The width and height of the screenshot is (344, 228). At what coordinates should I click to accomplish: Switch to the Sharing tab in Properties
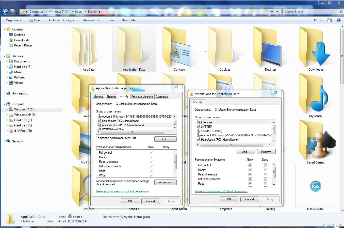(111, 97)
